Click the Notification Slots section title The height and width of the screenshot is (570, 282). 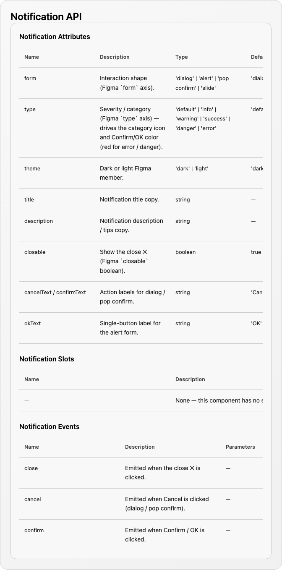47,359
